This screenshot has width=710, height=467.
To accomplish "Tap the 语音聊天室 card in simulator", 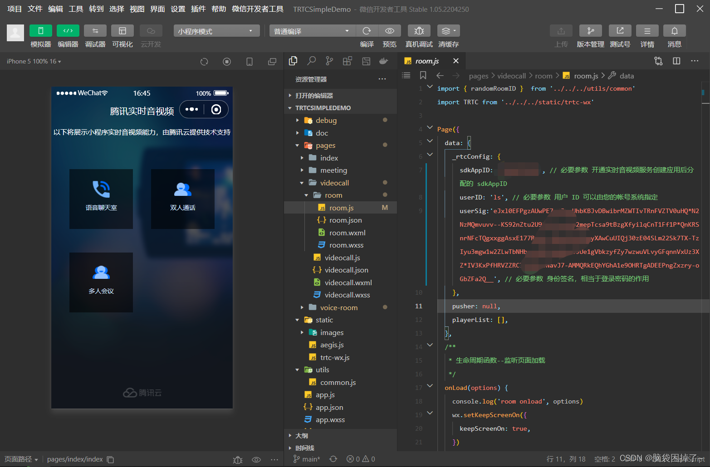I will (x=101, y=199).
